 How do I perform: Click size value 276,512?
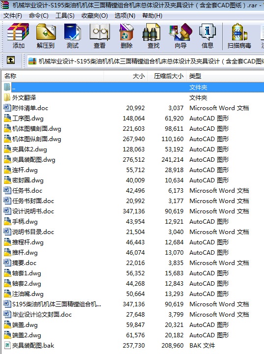(133, 160)
